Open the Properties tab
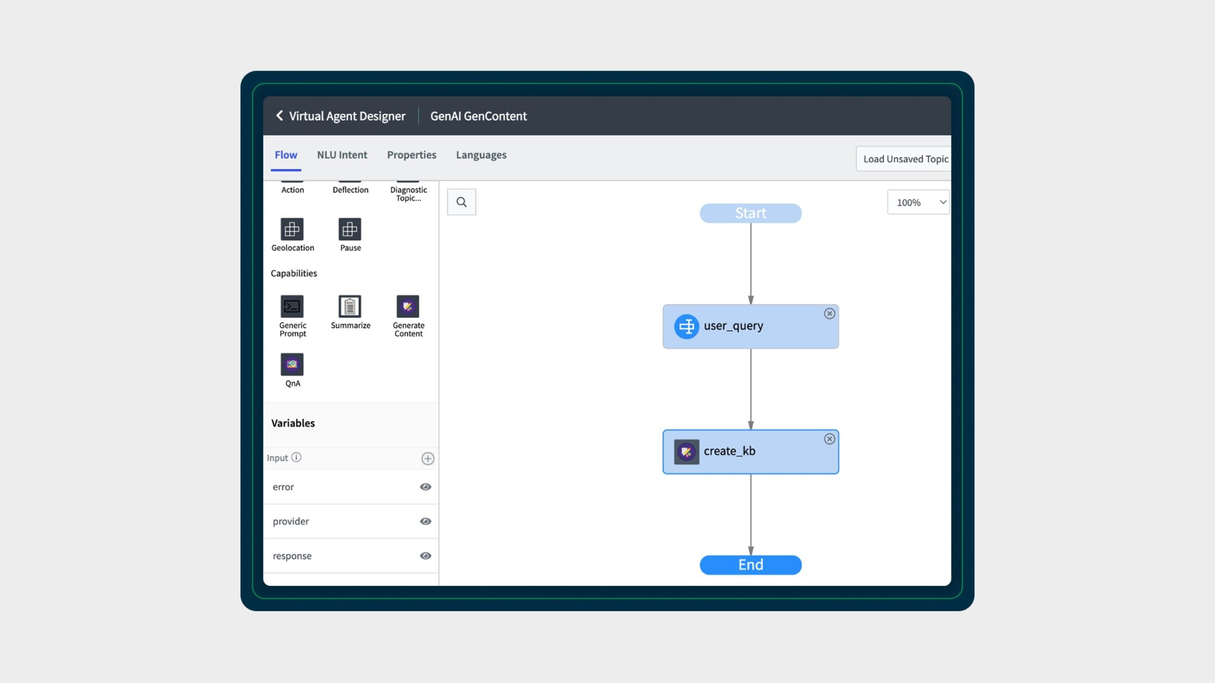1215x683 pixels. (x=412, y=155)
